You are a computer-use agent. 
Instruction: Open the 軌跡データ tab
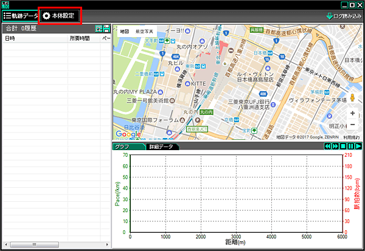pos(21,16)
